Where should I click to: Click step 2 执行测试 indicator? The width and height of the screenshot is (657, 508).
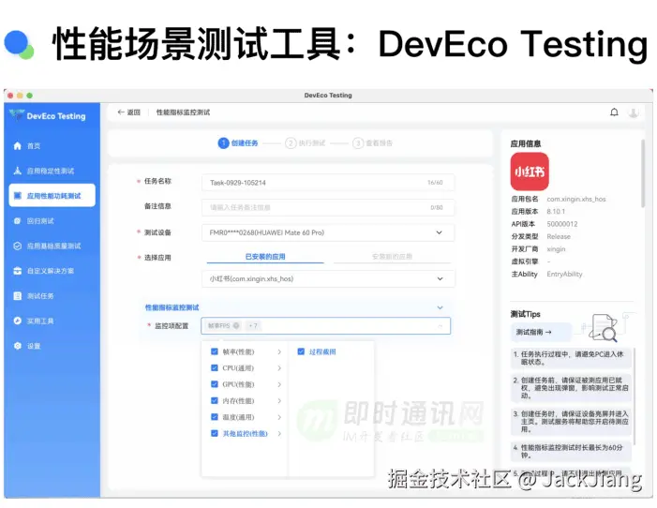tap(306, 142)
